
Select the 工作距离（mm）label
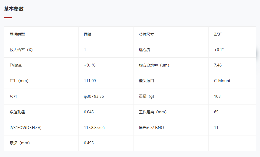click(153, 112)
